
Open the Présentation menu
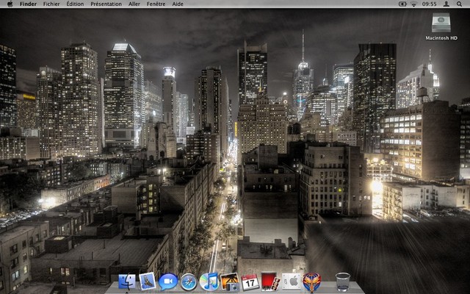pyautogui.click(x=106, y=4)
